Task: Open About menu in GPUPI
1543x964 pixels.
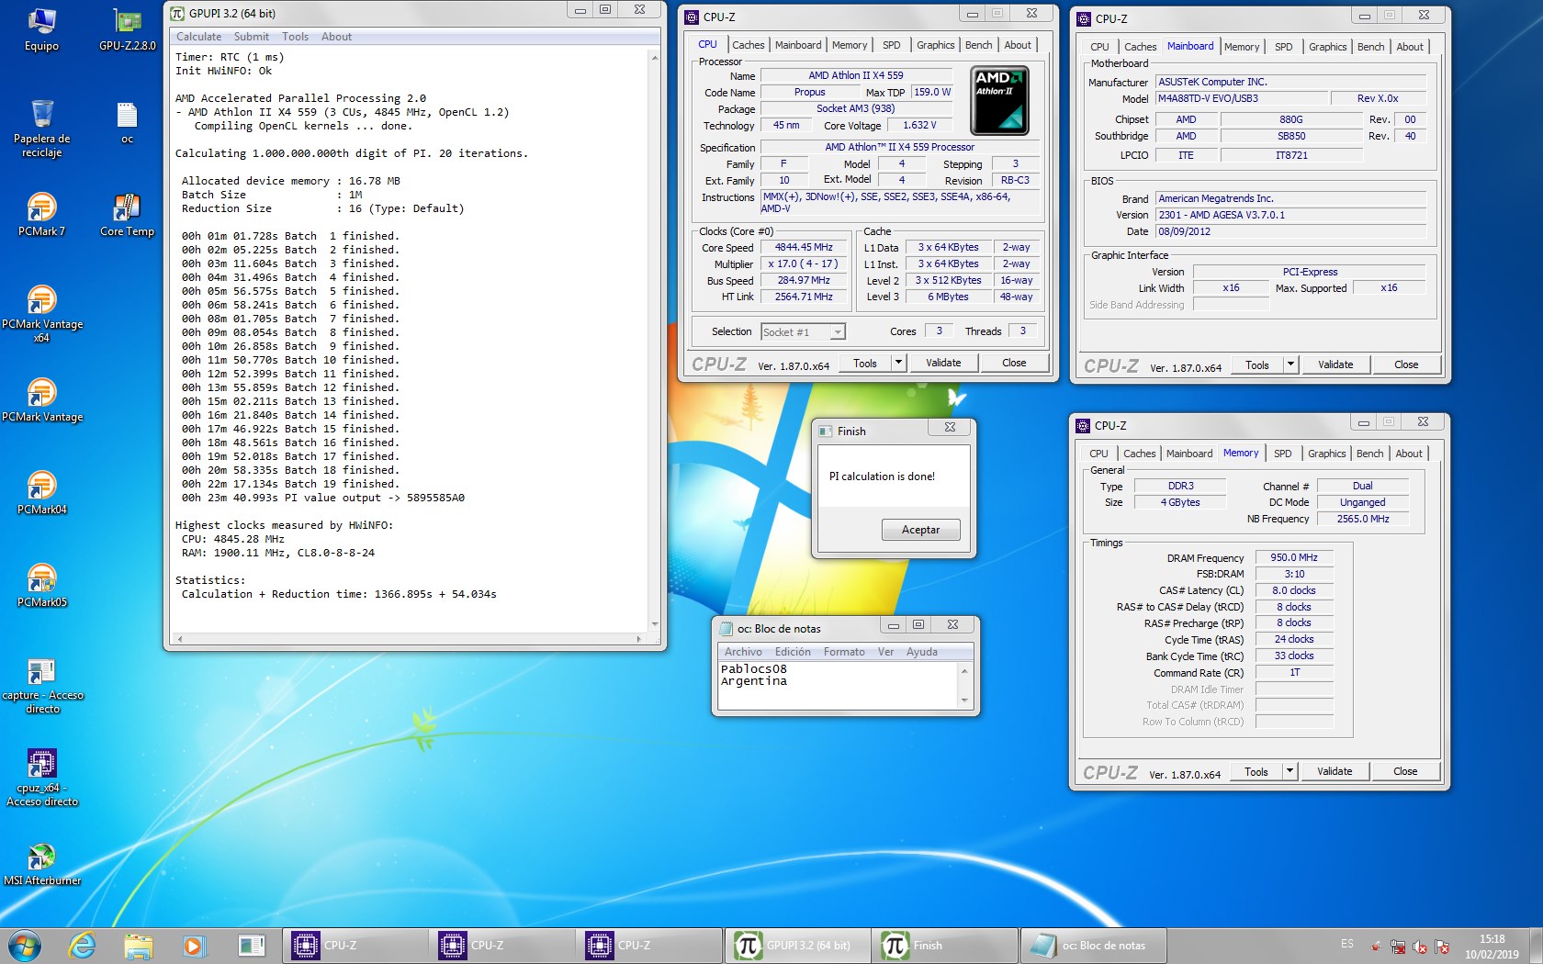Action: [x=336, y=37]
